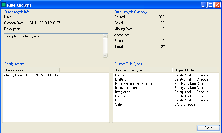
Task: Select the Design rule type row
Action: click(x=120, y=76)
